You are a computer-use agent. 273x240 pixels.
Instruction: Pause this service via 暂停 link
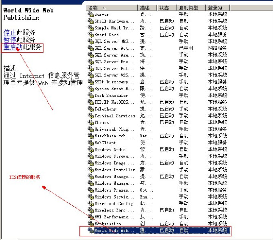(x=10, y=39)
